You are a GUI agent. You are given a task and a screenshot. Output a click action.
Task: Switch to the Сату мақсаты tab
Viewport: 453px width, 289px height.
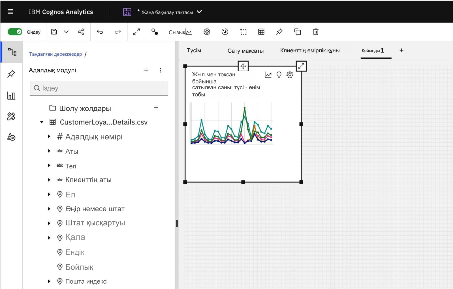point(245,51)
